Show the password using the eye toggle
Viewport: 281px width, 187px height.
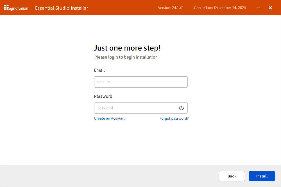click(181, 108)
